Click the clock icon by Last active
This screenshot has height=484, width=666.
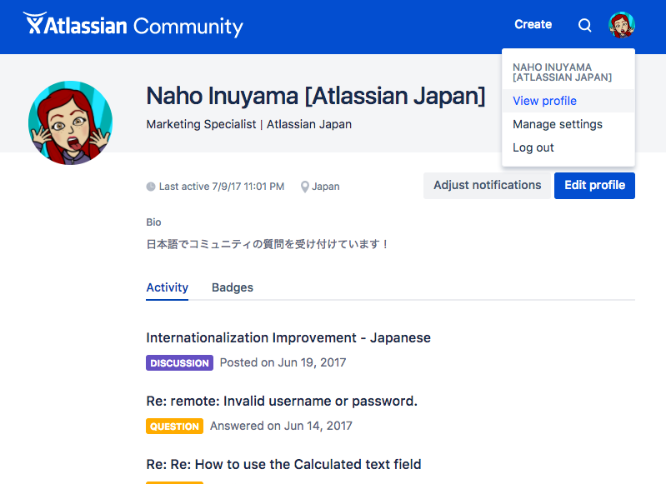pyautogui.click(x=151, y=187)
